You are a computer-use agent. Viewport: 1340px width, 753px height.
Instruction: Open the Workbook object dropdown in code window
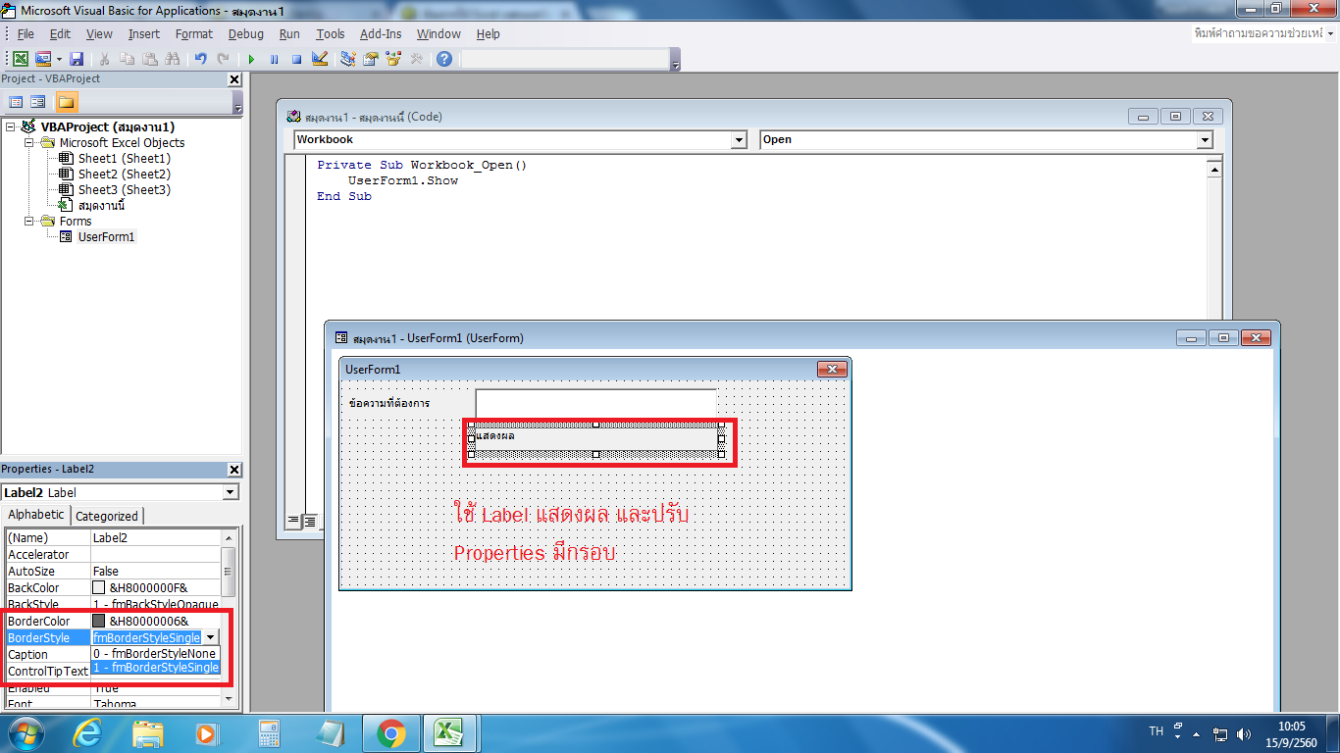pos(740,140)
